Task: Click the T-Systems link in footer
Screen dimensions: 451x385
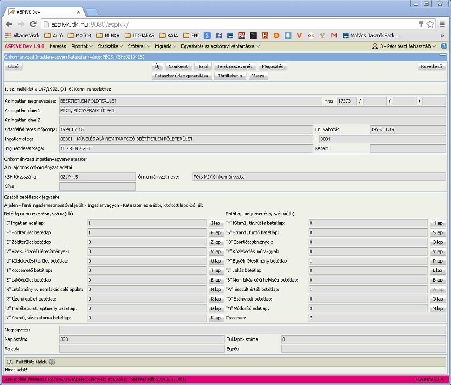Action: coord(424,379)
